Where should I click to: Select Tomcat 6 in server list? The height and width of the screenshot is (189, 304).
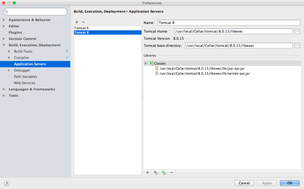[108, 28]
